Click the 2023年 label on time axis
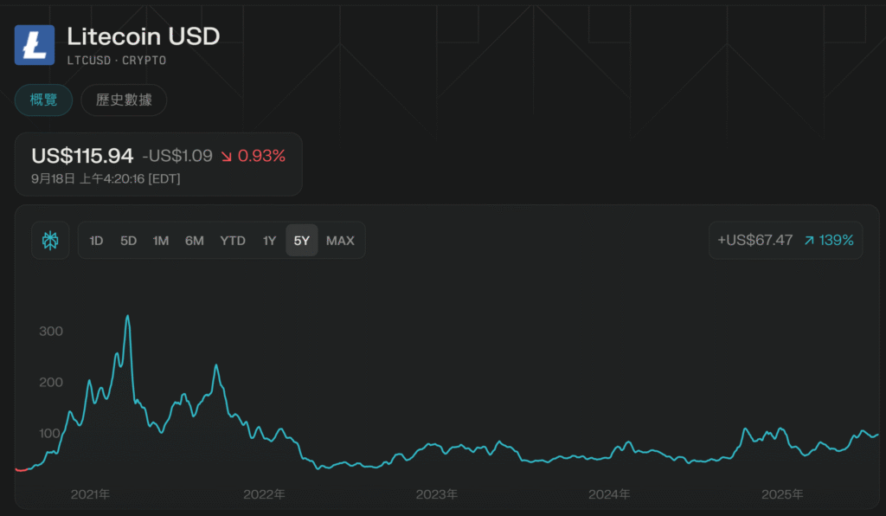Screen dimensions: 886x516 click(437, 494)
